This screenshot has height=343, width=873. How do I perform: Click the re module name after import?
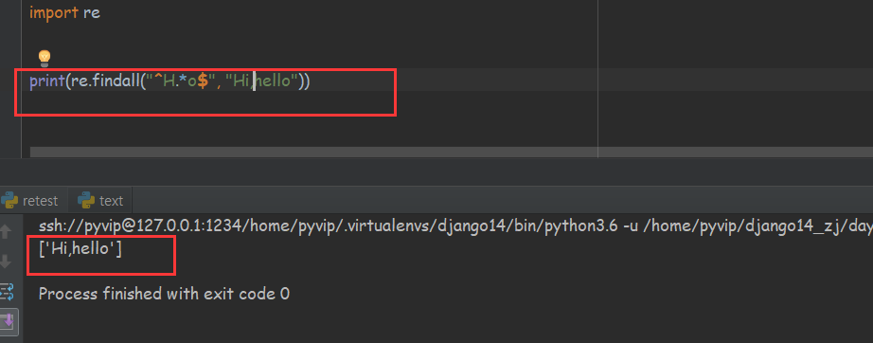click(92, 13)
